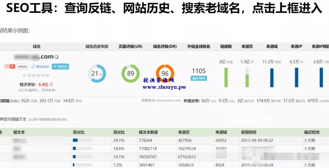The image size is (329, 168).
Task: Click the 页面评级(UR) column header
Action: 130,46
